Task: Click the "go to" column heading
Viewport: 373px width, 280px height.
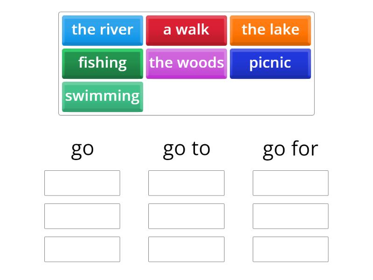Action: 186,149
